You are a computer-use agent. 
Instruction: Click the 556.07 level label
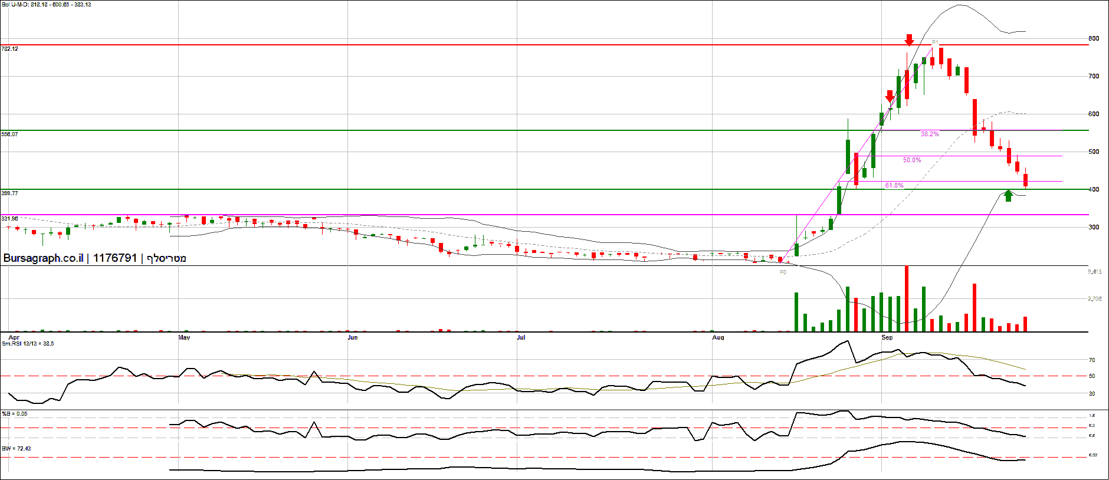(x=9, y=134)
